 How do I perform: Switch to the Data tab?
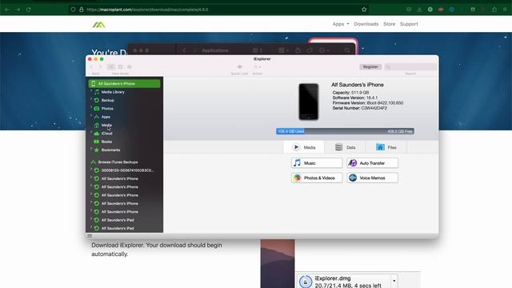click(345, 147)
